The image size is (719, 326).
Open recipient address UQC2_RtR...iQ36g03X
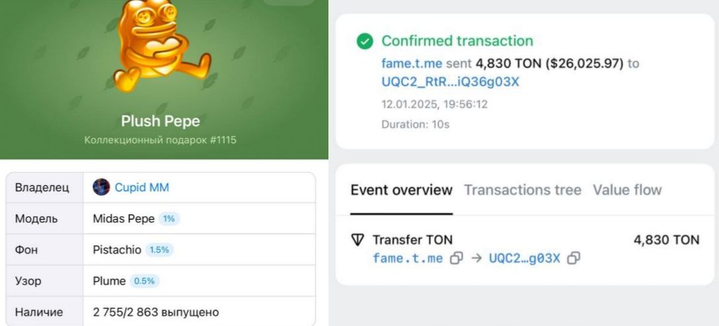450,82
